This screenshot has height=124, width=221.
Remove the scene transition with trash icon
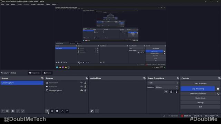171,92
